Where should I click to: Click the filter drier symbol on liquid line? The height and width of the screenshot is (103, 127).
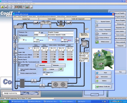[x=15, y=37]
